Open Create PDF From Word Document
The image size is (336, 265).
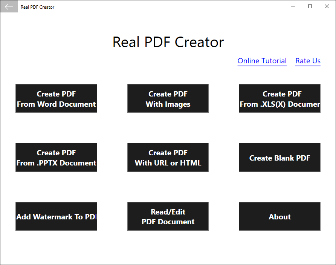point(56,98)
